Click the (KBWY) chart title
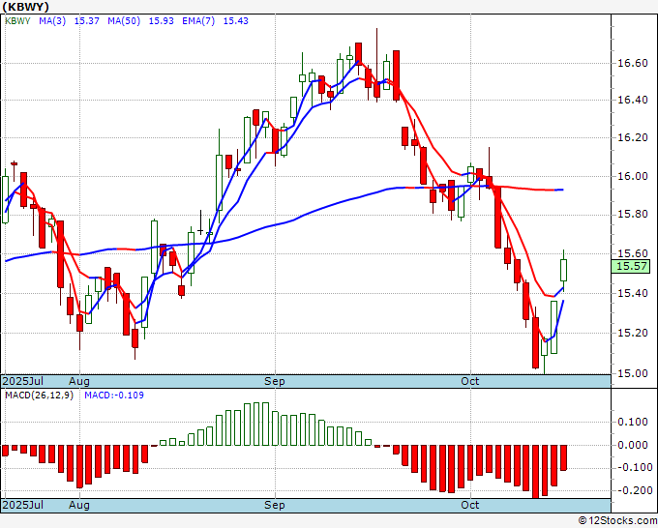 pyautogui.click(x=25, y=7)
